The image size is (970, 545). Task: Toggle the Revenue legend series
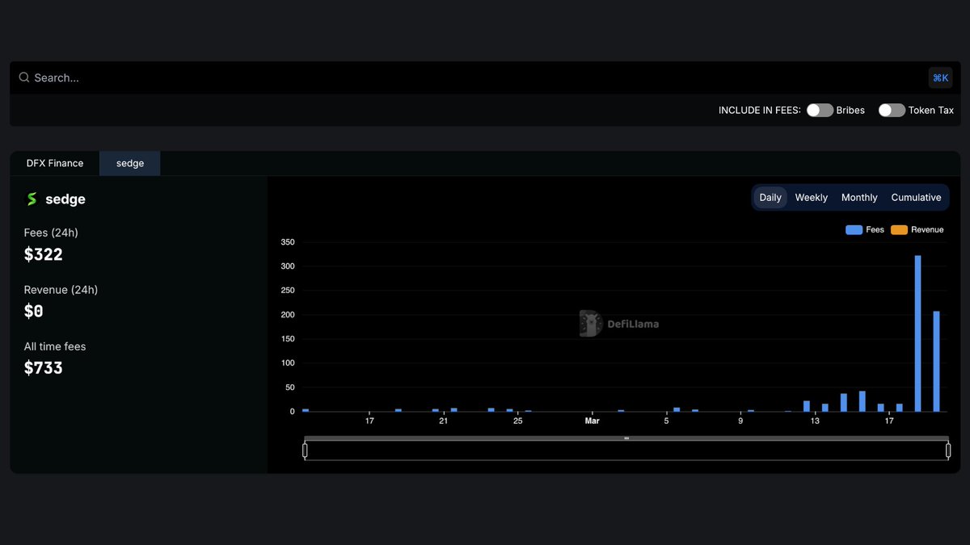[917, 230]
